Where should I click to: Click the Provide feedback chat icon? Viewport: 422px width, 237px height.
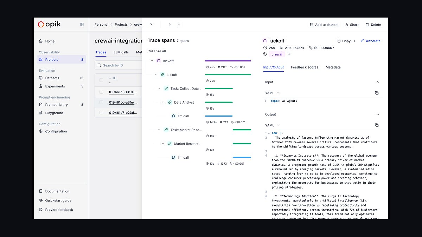41,210
